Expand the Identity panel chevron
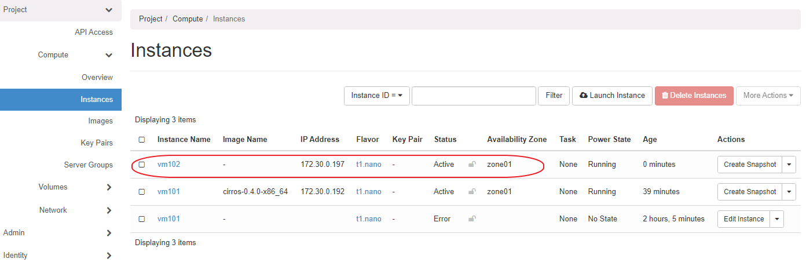 (x=109, y=256)
